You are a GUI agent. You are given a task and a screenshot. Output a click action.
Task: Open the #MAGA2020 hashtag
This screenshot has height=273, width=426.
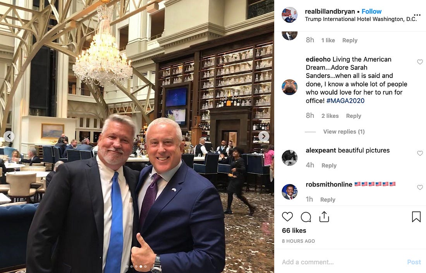pos(345,100)
